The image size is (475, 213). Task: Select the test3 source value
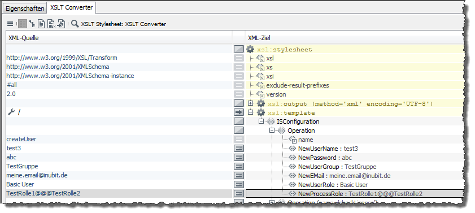pyautogui.click(x=14, y=148)
